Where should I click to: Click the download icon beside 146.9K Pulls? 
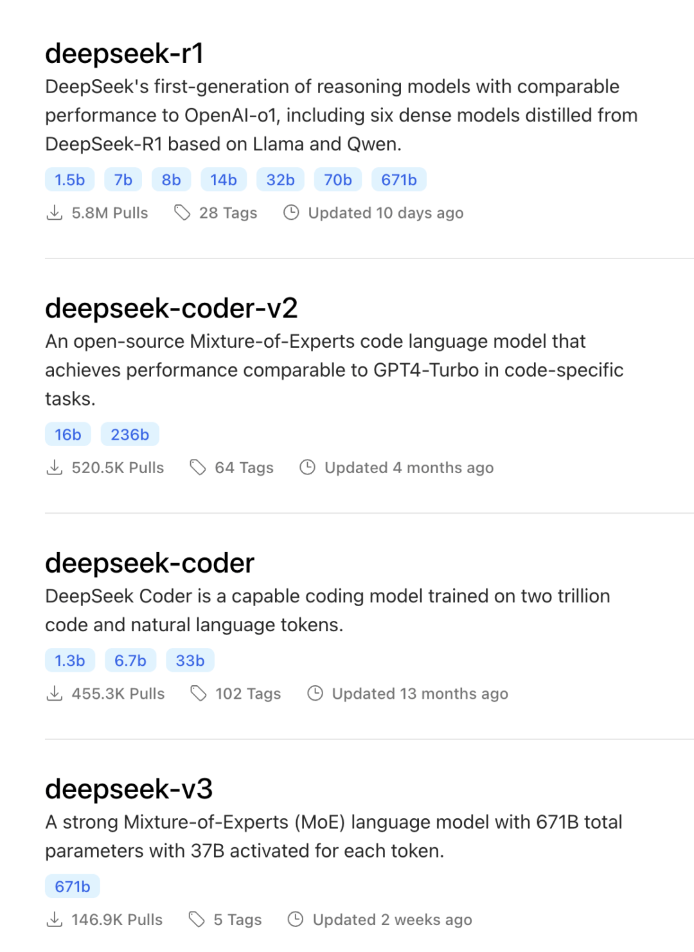point(55,920)
